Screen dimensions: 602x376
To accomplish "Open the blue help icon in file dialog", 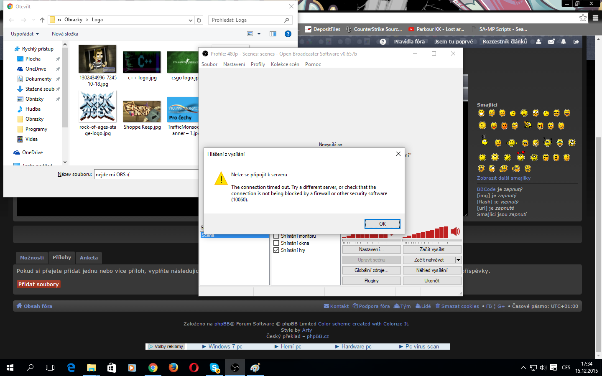I will 288,34.
